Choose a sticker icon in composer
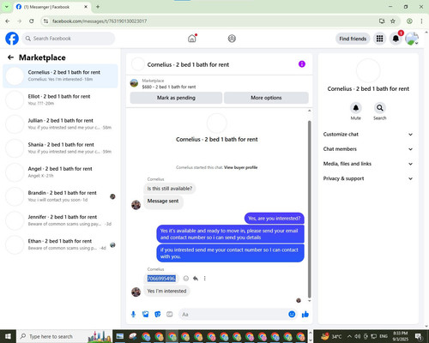 [x=158, y=315]
